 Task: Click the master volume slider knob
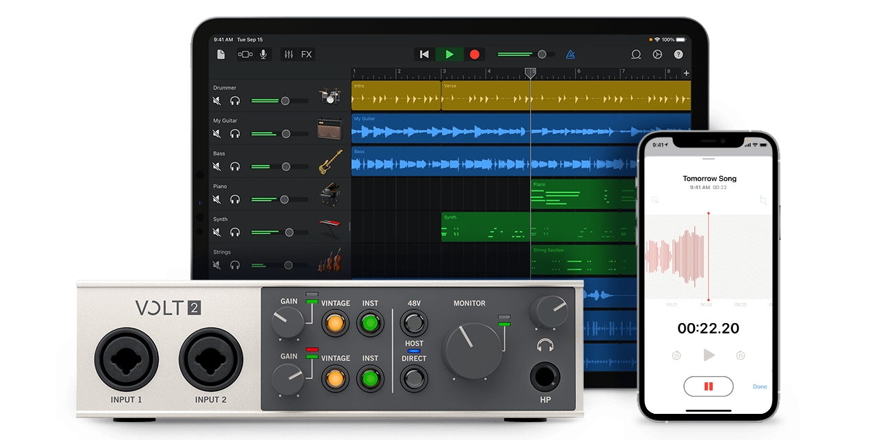point(542,54)
